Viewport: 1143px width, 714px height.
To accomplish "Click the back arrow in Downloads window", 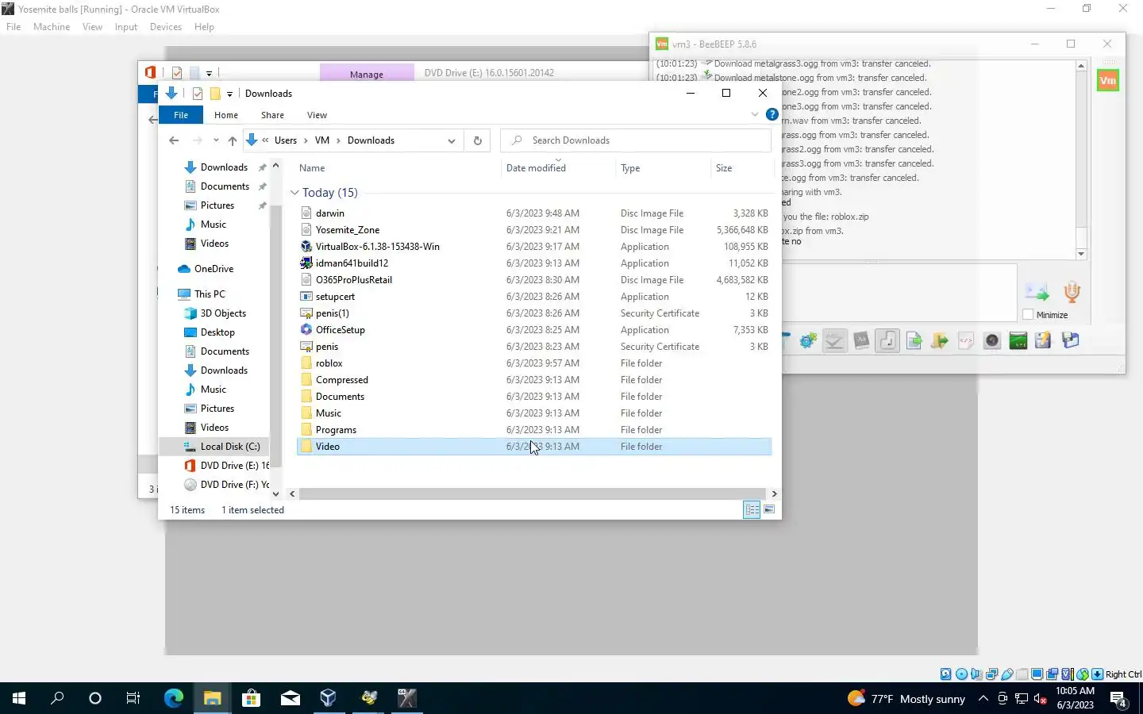I will pyautogui.click(x=174, y=140).
